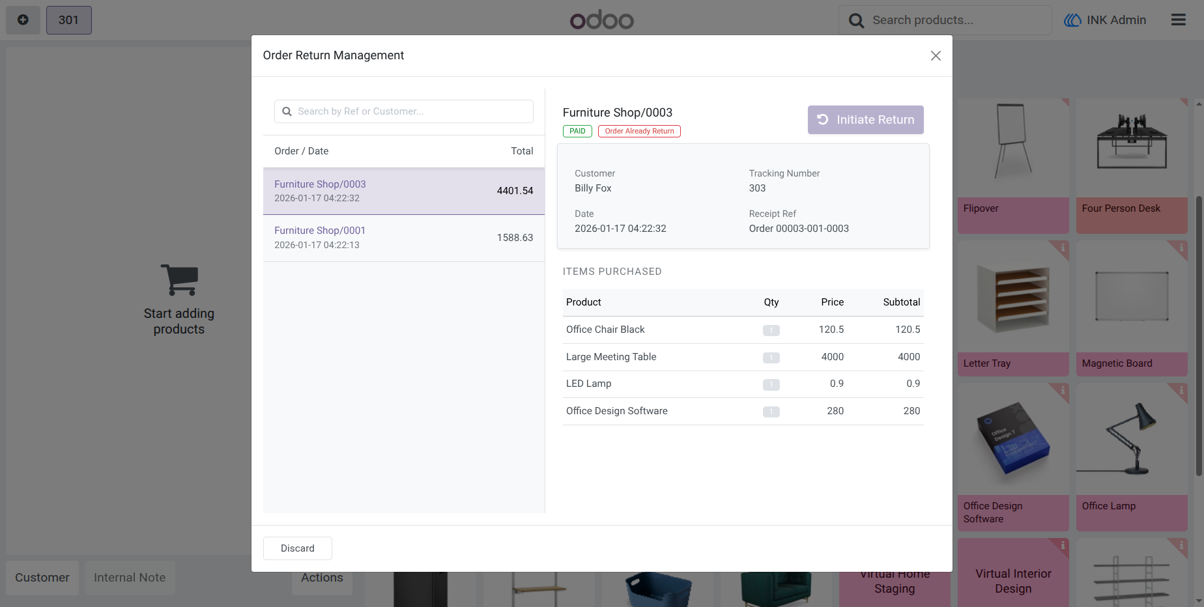Close the Order Return Management dialog
The height and width of the screenshot is (607, 1204).
click(936, 56)
